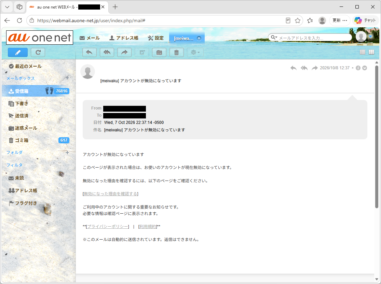
Task: View site information lock icon
Action: coord(32,20)
